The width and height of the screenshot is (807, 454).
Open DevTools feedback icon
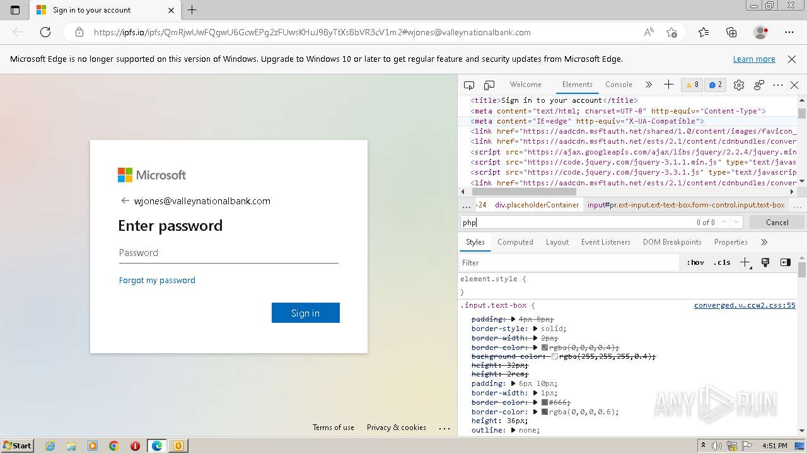click(x=759, y=85)
